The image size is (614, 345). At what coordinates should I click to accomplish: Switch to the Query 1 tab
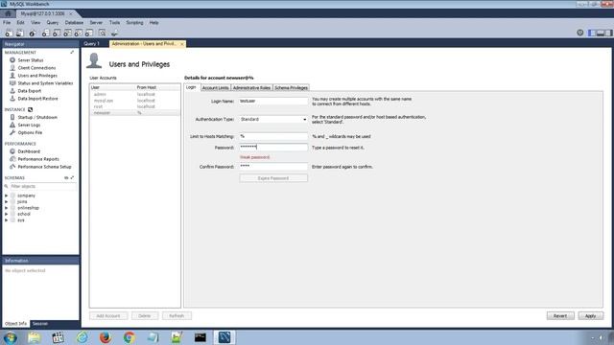click(92, 44)
